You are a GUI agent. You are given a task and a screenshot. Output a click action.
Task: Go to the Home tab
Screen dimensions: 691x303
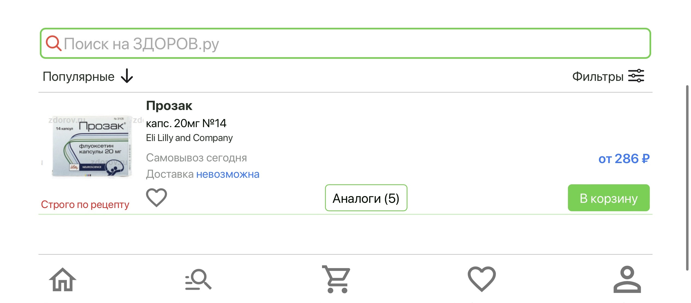point(62,280)
